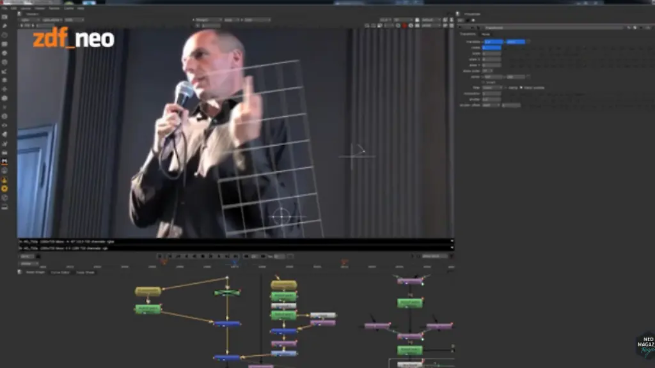Click the rotate value field
This screenshot has width=655, height=368.
pyautogui.click(x=491, y=47)
